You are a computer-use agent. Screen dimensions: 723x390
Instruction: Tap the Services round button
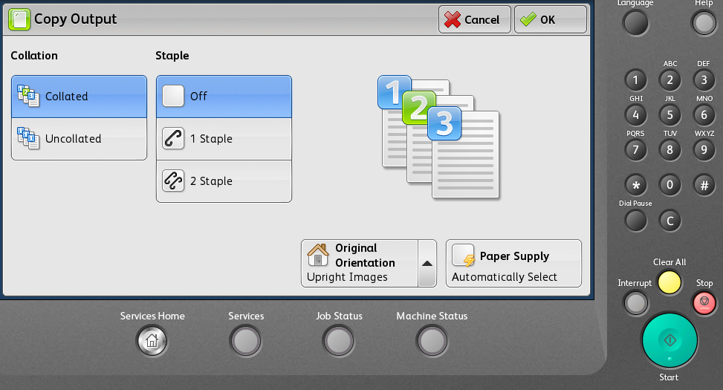[x=246, y=341]
